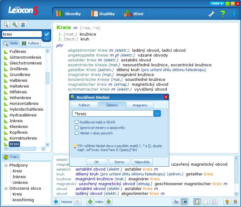Open the dropdown under the blue checkmark button
Viewport: 241px width, 207px height.
(47, 39)
